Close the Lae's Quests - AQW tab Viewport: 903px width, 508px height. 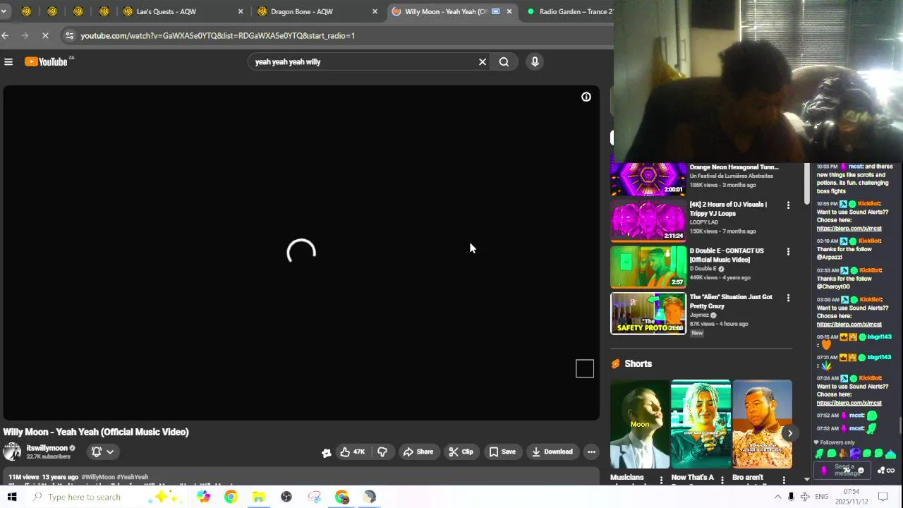(241, 11)
